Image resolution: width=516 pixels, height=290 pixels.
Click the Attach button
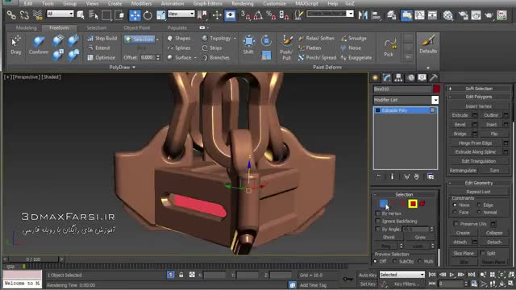(460, 242)
